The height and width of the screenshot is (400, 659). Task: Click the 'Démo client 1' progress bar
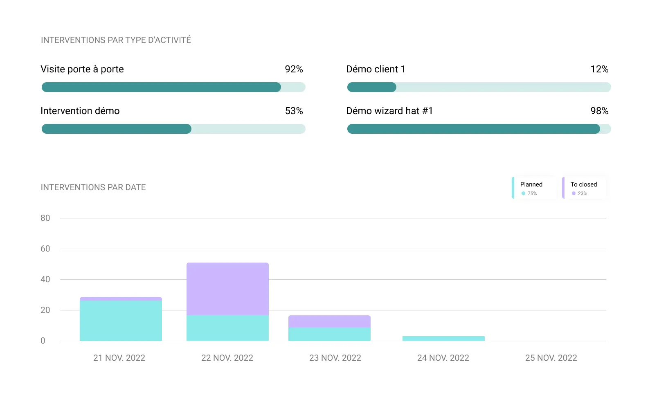pos(479,87)
